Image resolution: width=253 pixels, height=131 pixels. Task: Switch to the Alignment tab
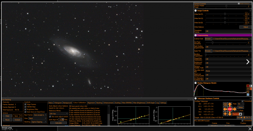point(91,103)
